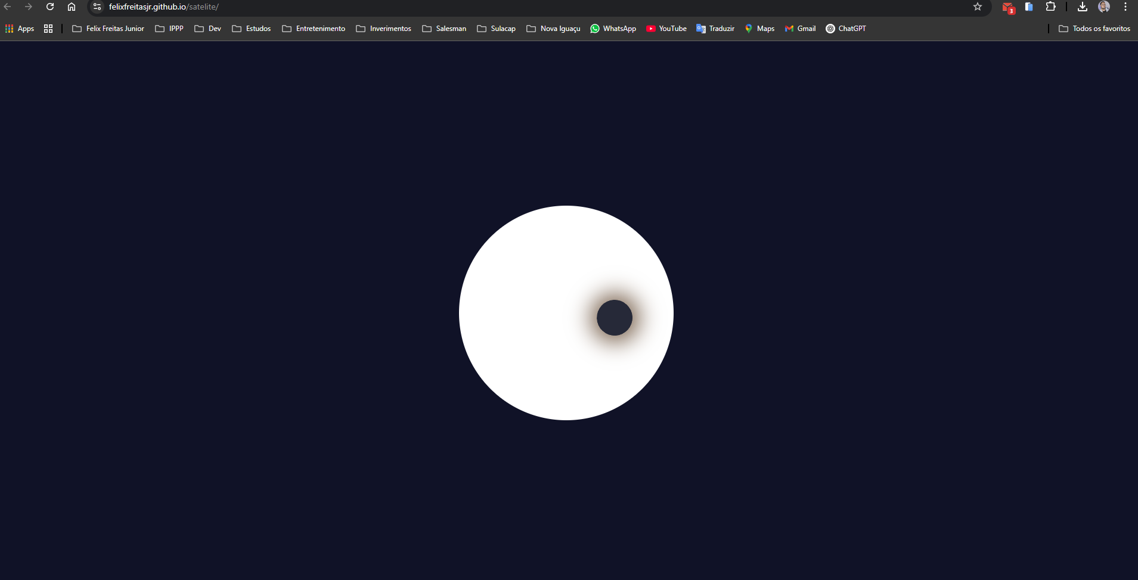Open the Inverimentos bookmark folder
Screen dimensions: 1138x580
click(383, 29)
